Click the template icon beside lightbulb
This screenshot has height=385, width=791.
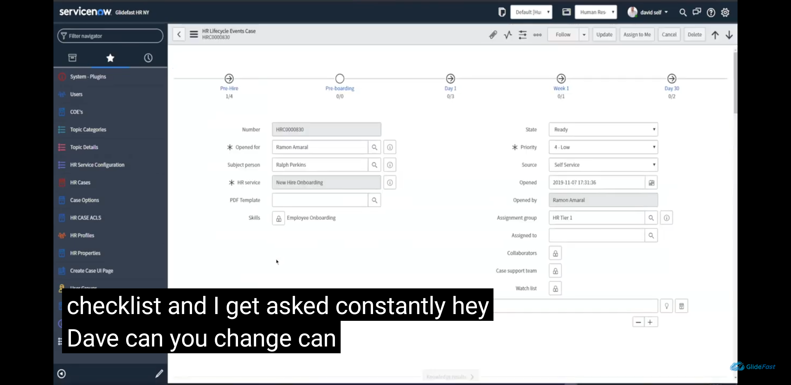(x=681, y=306)
